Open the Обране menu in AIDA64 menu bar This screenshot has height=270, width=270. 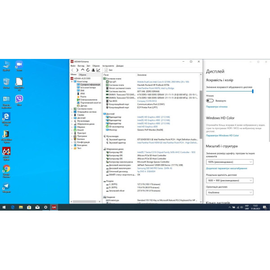96,66
